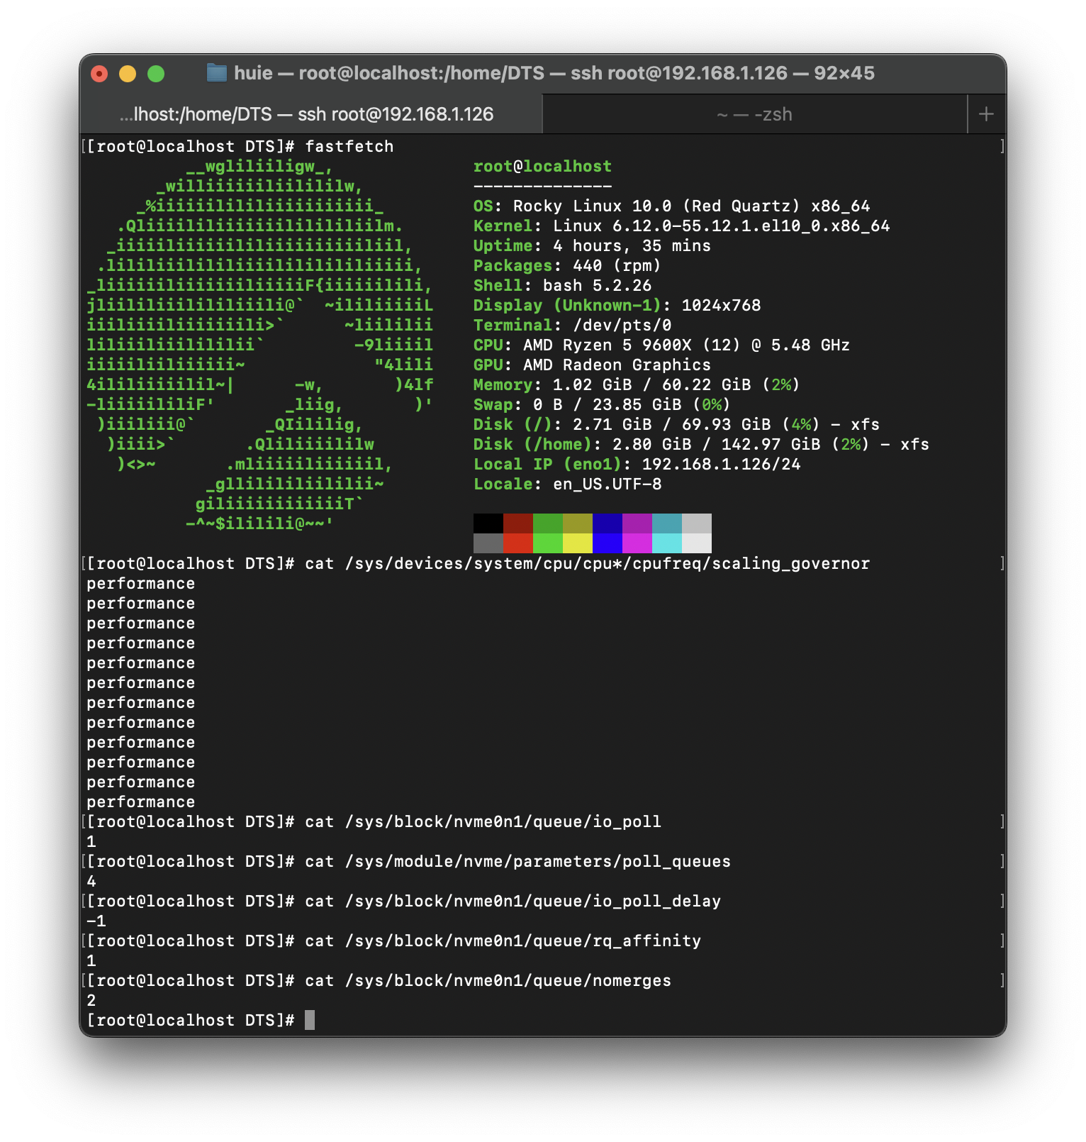The width and height of the screenshot is (1086, 1142).
Task: Click the cursor at the last prompt
Action: pos(310,1020)
